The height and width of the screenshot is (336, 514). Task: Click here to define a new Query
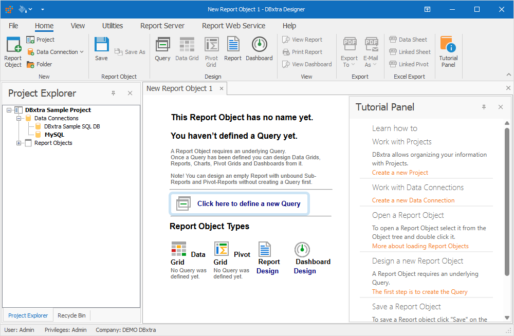(239, 203)
